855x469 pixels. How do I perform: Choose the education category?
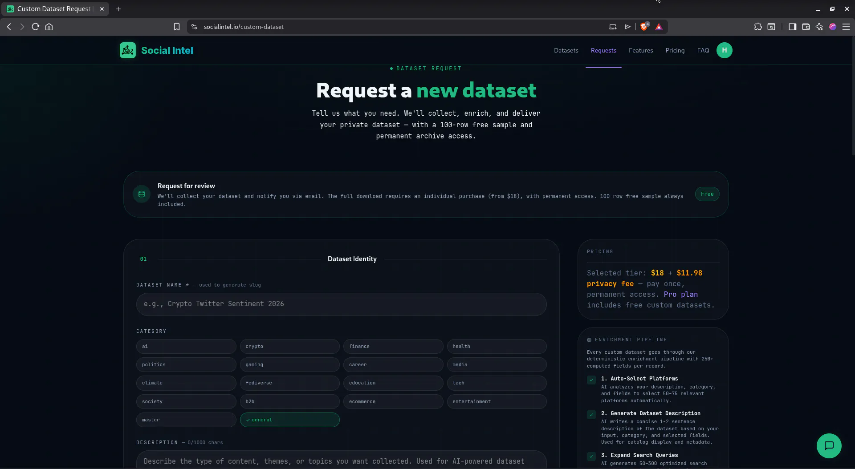[393, 383]
